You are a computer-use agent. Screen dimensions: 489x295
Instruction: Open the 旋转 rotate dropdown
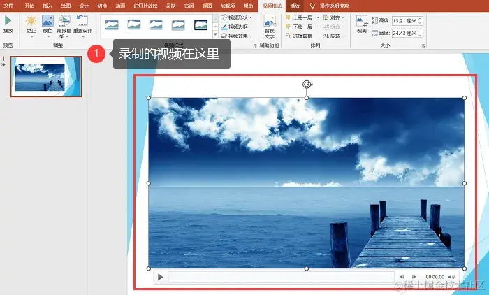(x=334, y=36)
